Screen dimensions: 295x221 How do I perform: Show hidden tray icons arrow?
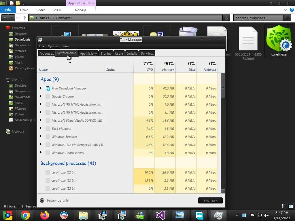tap(237, 216)
